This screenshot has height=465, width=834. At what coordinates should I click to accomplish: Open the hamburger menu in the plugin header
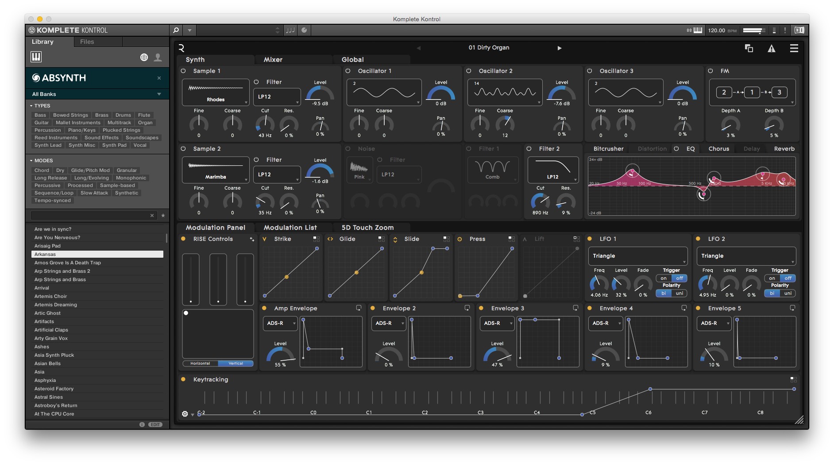pyautogui.click(x=795, y=49)
